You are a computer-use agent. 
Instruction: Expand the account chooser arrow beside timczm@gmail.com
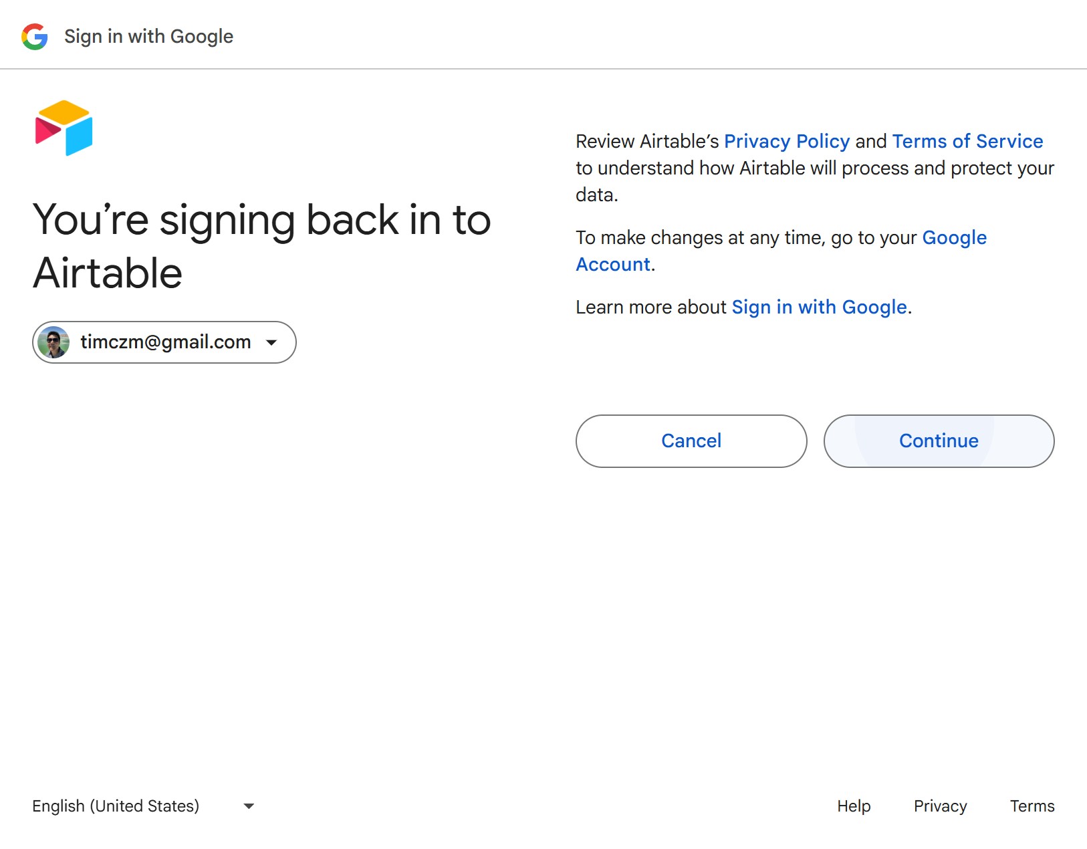pos(271,342)
